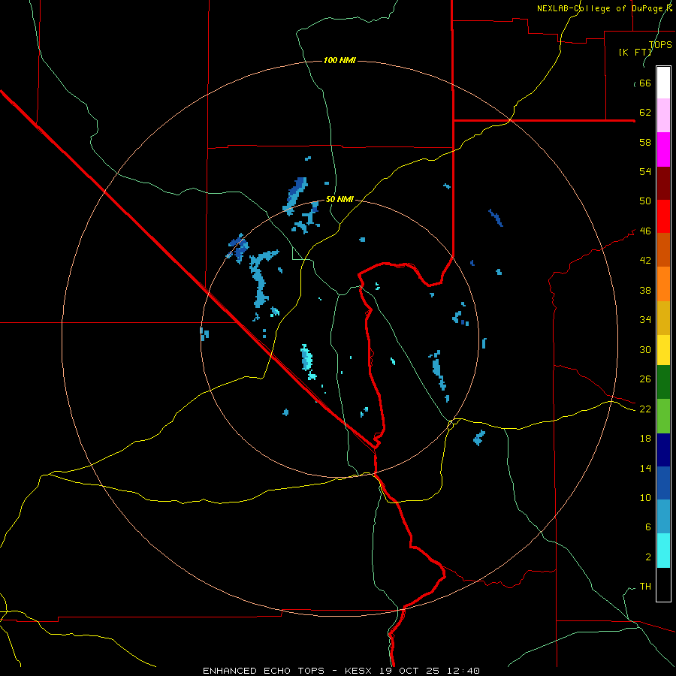Screen dimensions: 676x676
Task: Click the legend value 42
Action: 645,261
